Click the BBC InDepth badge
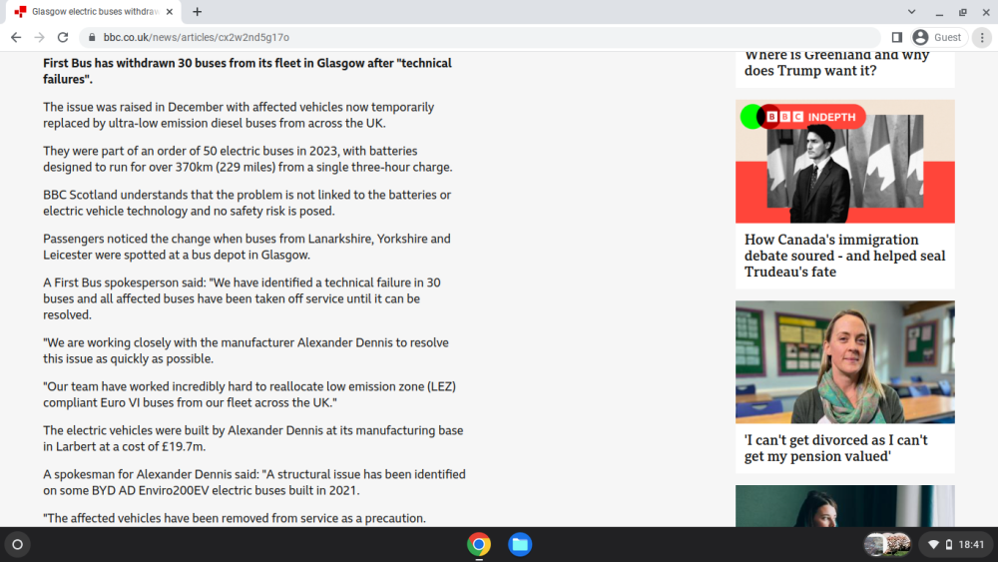 pos(803,117)
